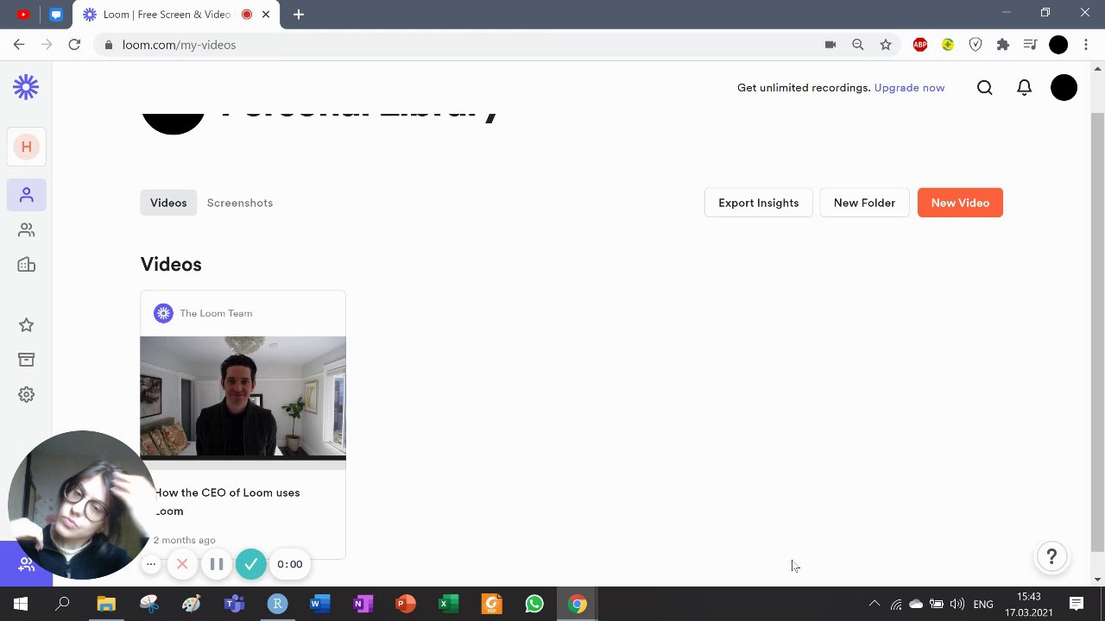Open Windows action center notifications
The width and height of the screenshot is (1105, 621).
pos(1077,605)
